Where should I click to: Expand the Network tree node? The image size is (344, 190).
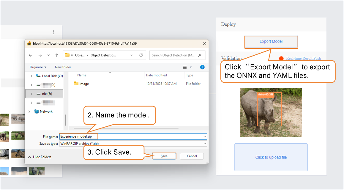click(29, 112)
